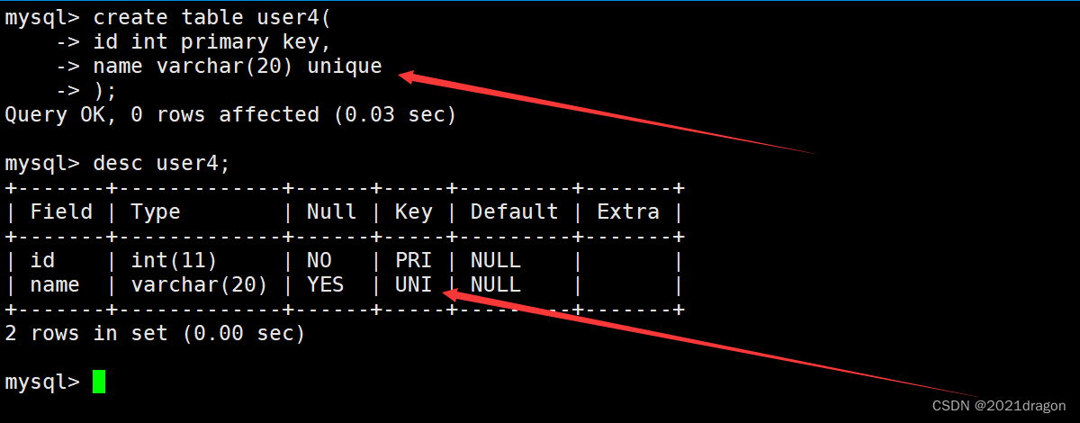The width and height of the screenshot is (1080, 423).
Task: Click the "YES" value in Null column
Action: (x=325, y=285)
